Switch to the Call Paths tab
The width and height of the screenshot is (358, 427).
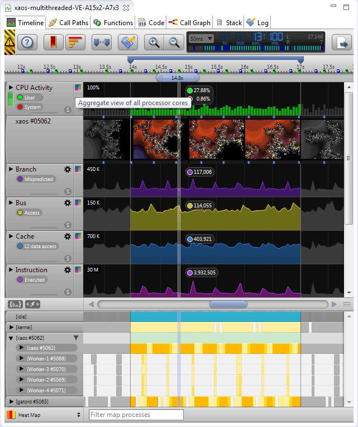68,23
